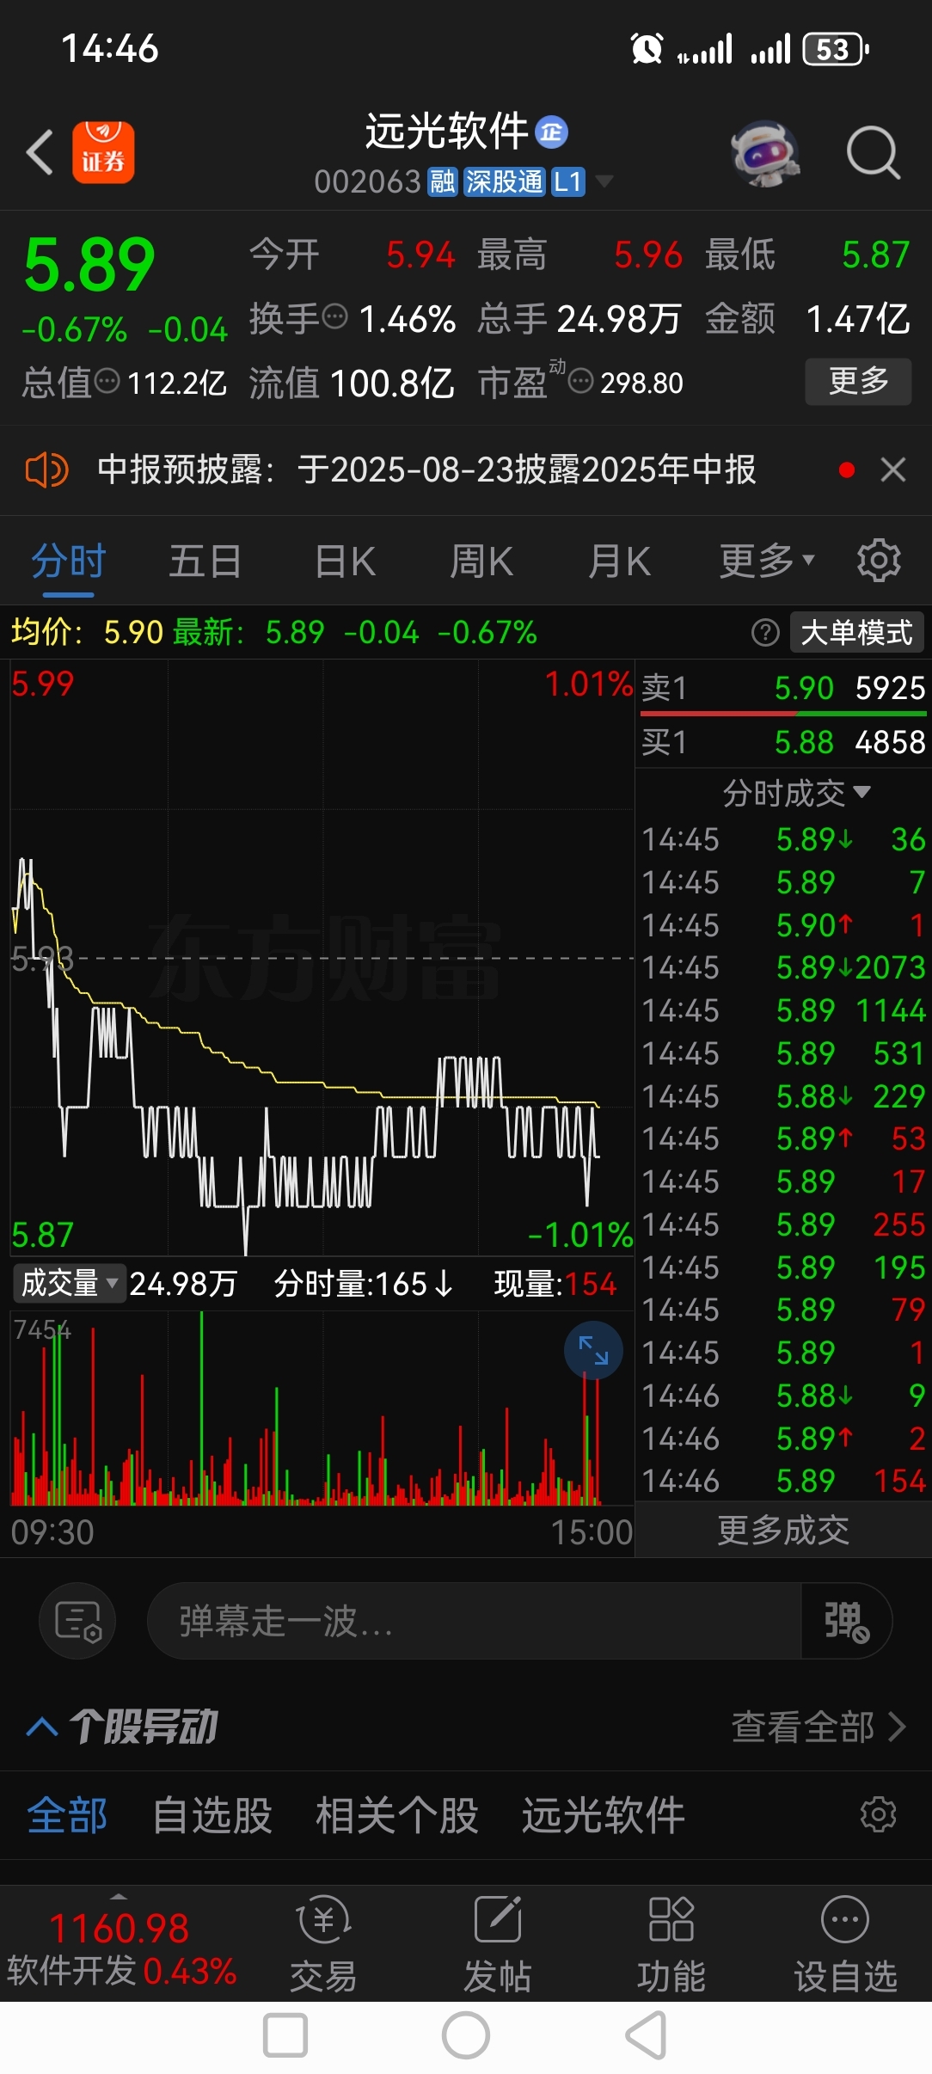The image size is (932, 2074).
Task: Tap the info icon beside 换手
Action: pos(334,317)
